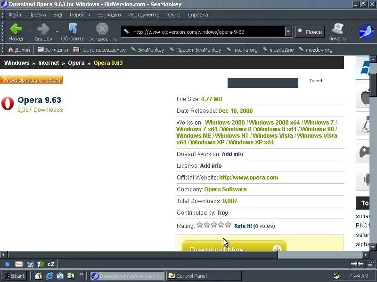Open mozillaZine bookmark
This screenshot has height=282, width=377.
(x=278, y=50)
